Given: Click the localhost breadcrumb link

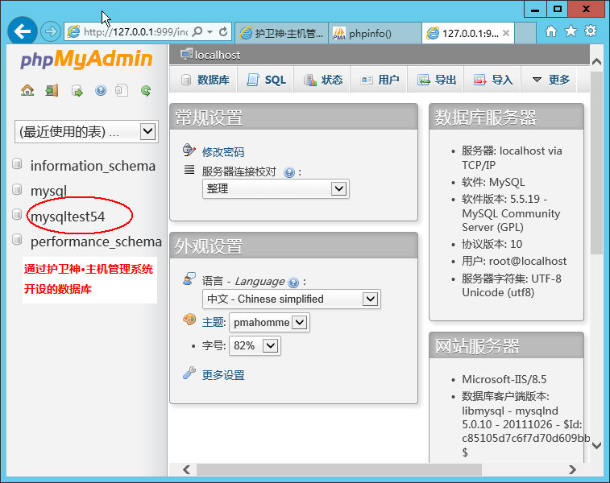Looking at the screenshot, I should [218, 55].
